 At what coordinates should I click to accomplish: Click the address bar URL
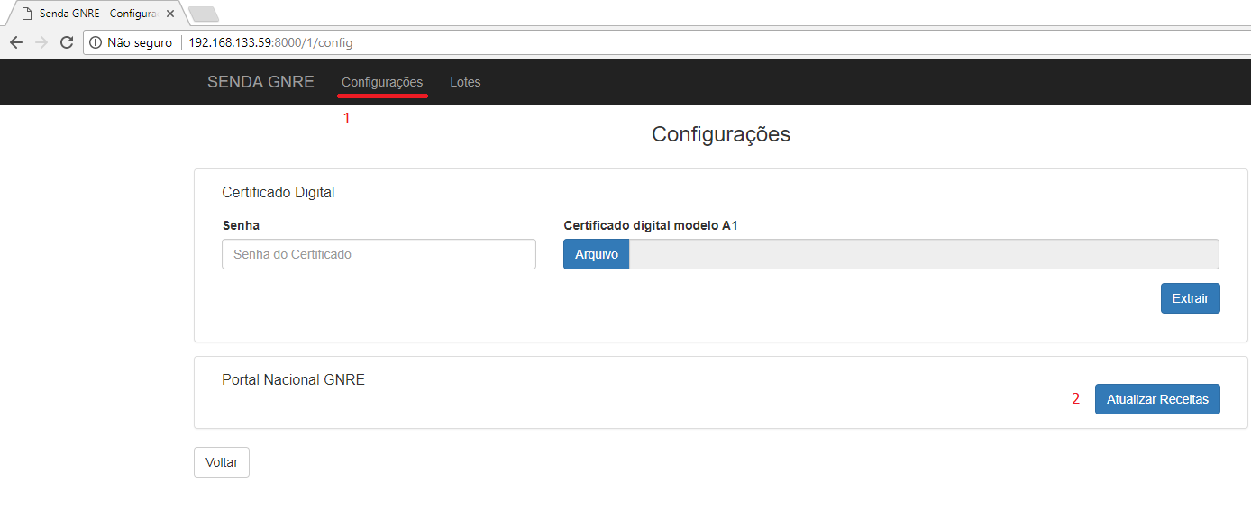pos(270,42)
